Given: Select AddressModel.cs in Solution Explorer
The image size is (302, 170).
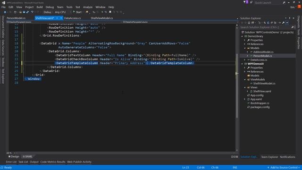Looking at the screenshot, I should (263, 52).
